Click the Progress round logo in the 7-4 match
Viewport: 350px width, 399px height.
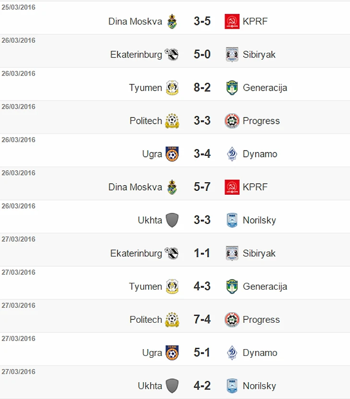point(232,319)
